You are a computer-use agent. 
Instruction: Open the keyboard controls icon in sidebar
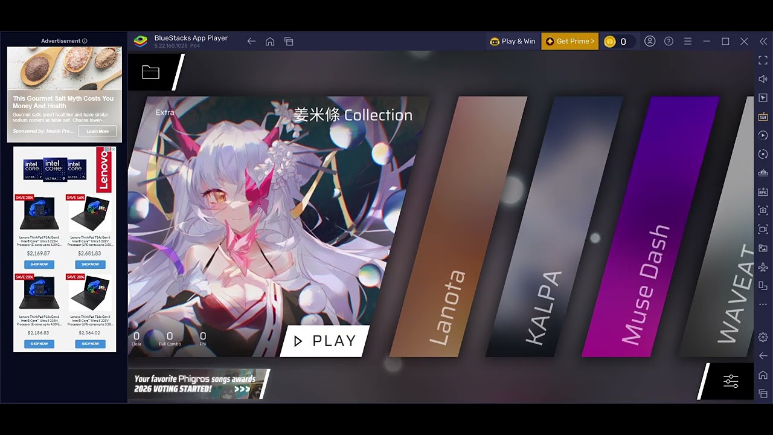coord(763,117)
